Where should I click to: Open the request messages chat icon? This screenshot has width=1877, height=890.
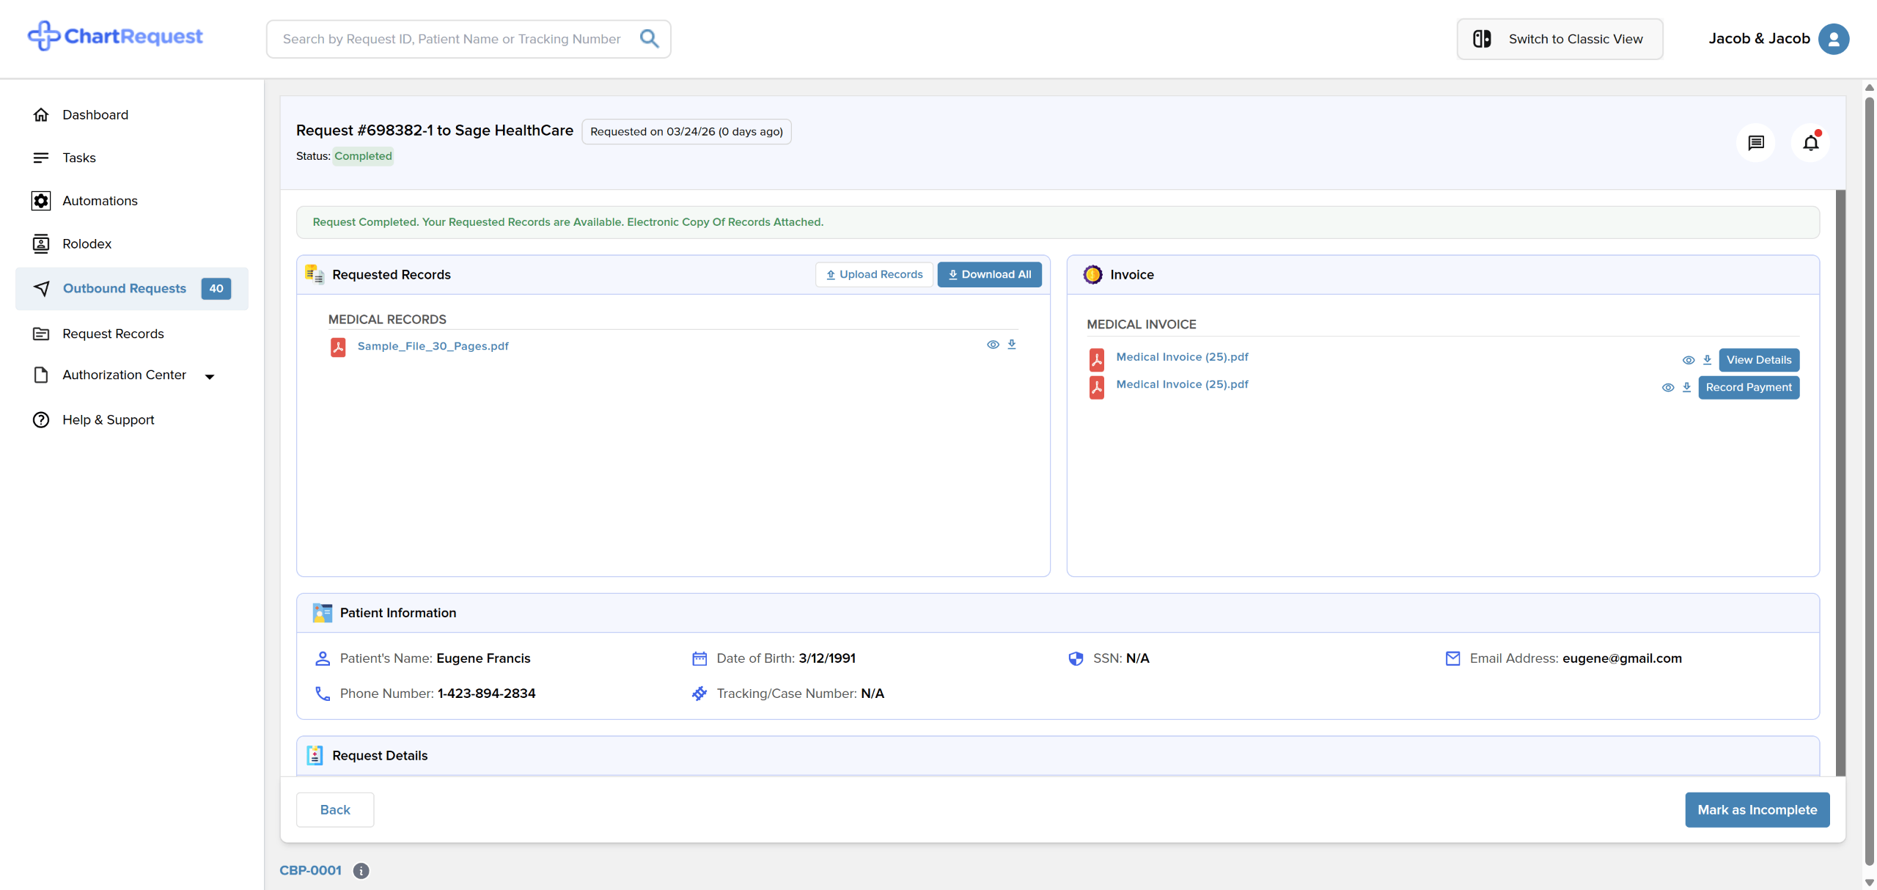click(1756, 143)
